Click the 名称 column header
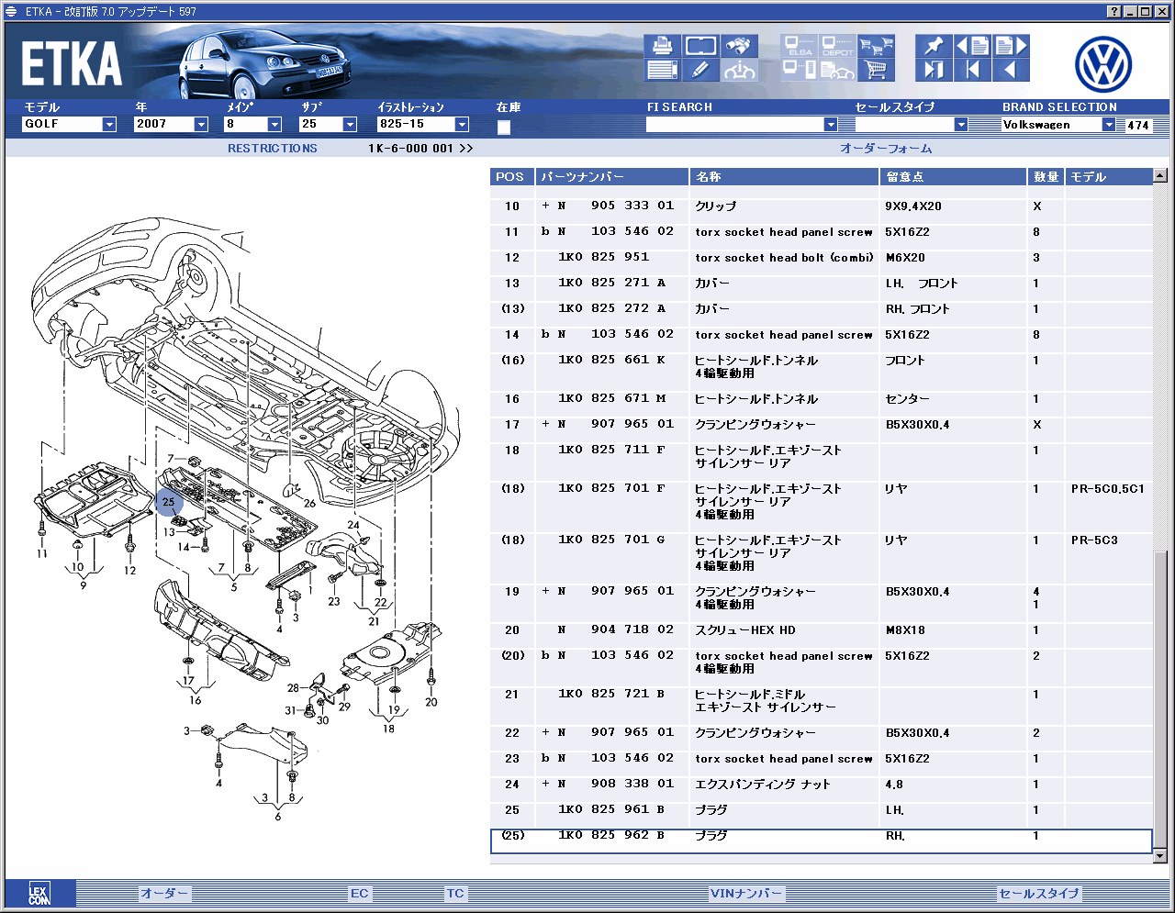This screenshot has width=1175, height=913. click(x=784, y=177)
